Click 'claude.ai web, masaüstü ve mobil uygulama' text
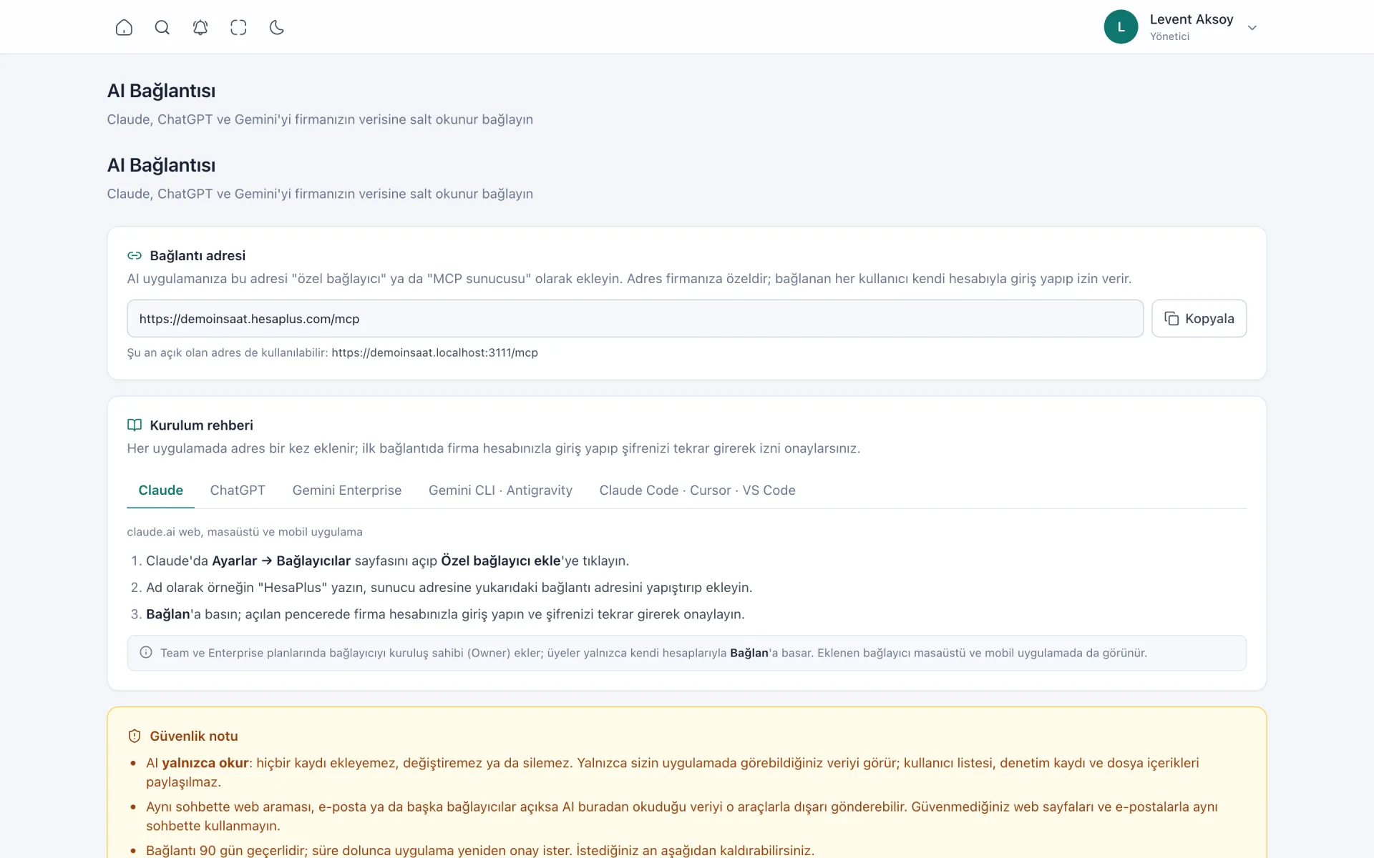The image size is (1374, 858). point(245,532)
